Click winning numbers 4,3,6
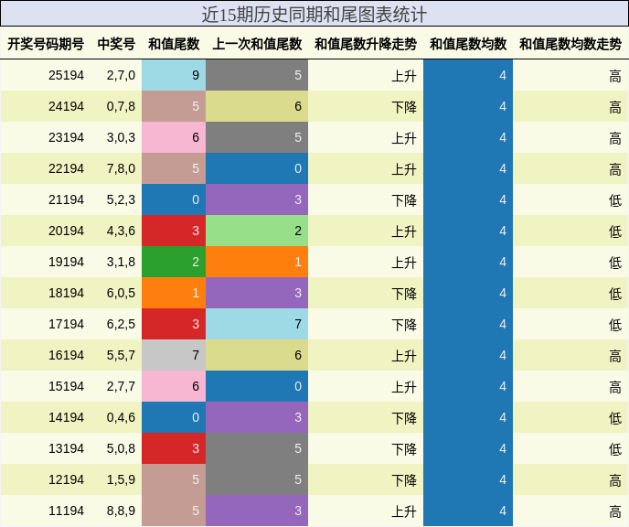Viewport: 629px width, 527px height. click(x=121, y=231)
